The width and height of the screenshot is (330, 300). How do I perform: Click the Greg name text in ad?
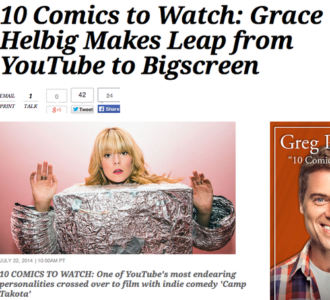click(x=299, y=143)
